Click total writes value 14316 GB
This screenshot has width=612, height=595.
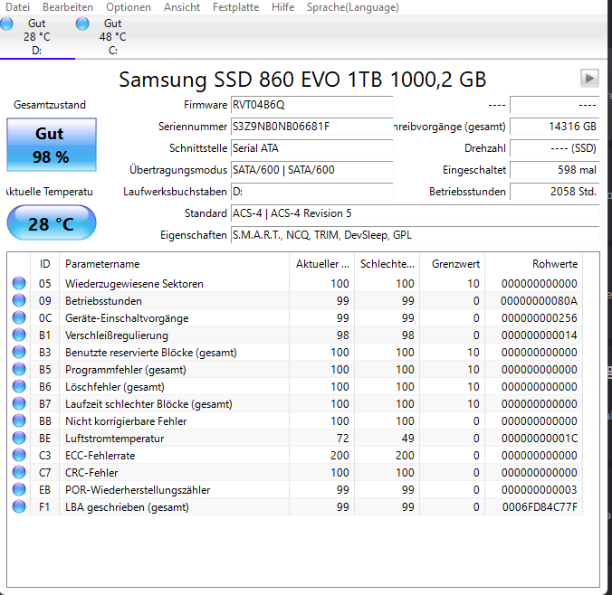tap(555, 127)
